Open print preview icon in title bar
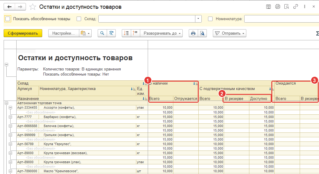 286,7
